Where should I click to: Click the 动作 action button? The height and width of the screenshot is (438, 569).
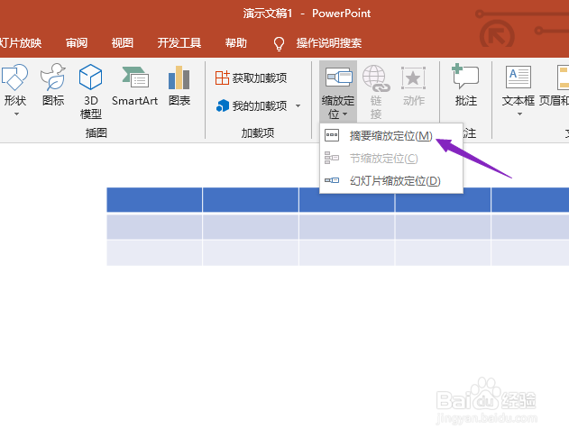tap(414, 86)
